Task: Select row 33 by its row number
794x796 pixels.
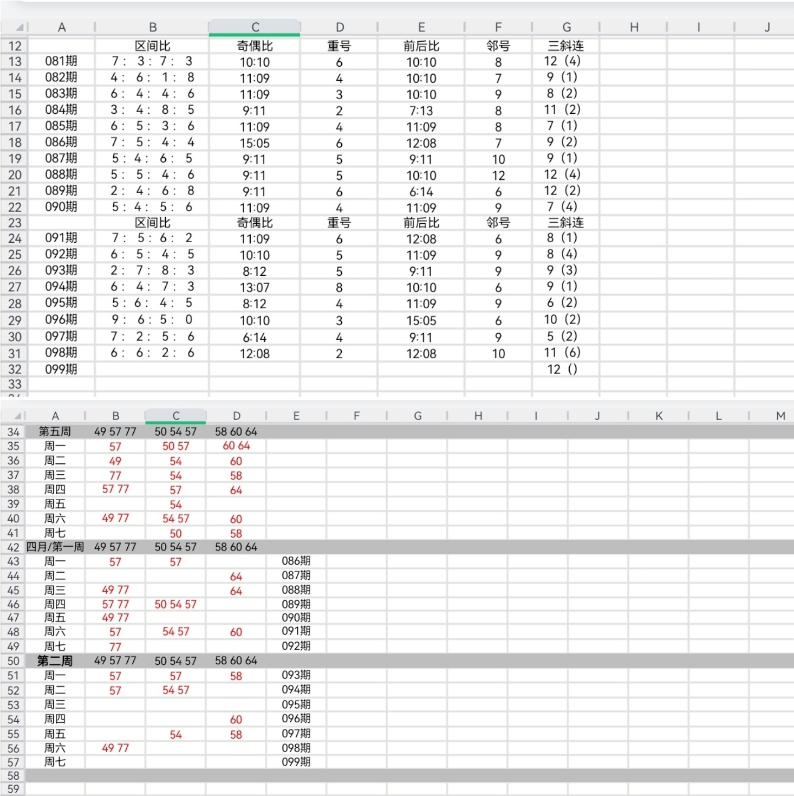Action: point(15,384)
